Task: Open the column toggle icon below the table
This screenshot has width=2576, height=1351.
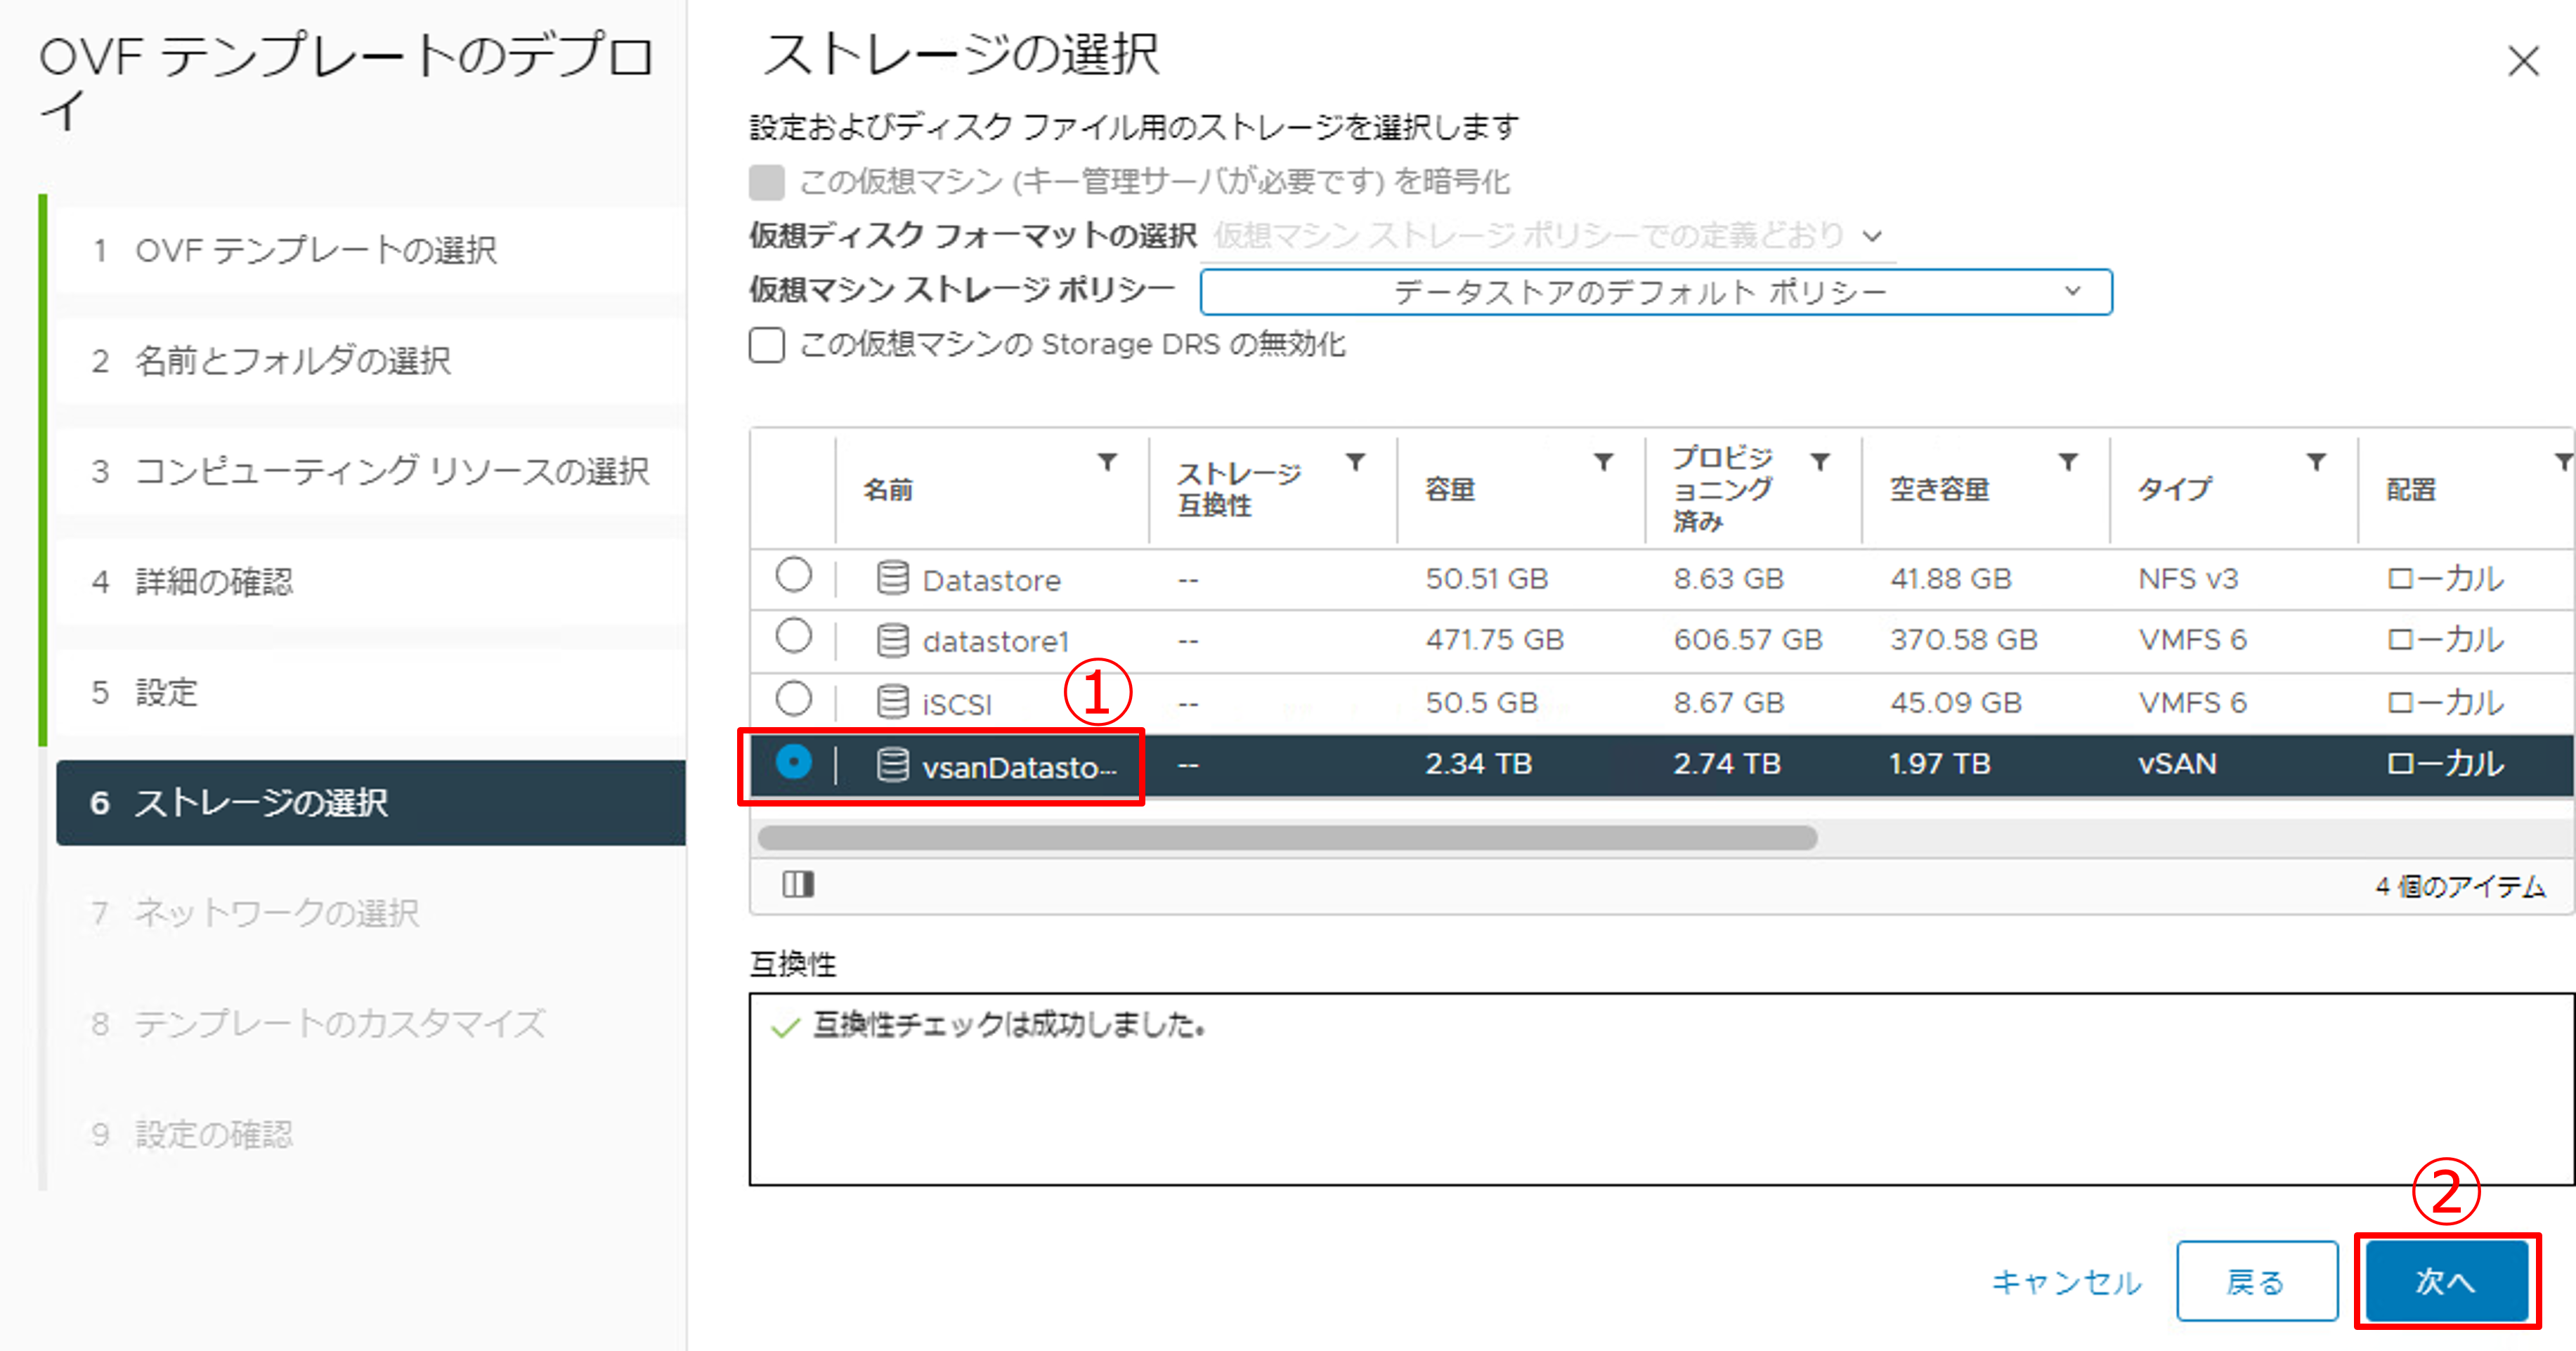Action: click(x=798, y=884)
